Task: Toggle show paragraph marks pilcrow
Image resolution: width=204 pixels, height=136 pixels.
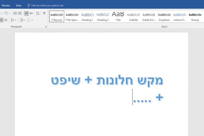Action: point(44,13)
